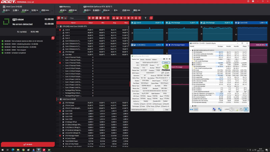The height and width of the screenshot is (152, 270).
Task: Click the color dot on Core 0 graph header
Action: pyautogui.click(x=163, y=23)
